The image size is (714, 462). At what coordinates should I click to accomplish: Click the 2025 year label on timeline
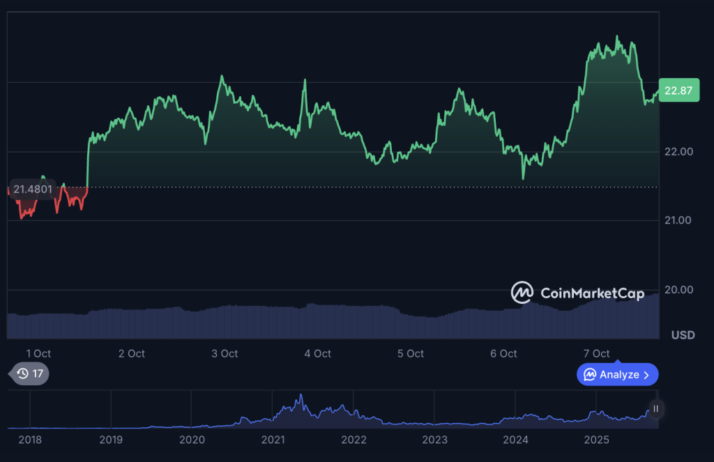point(596,440)
